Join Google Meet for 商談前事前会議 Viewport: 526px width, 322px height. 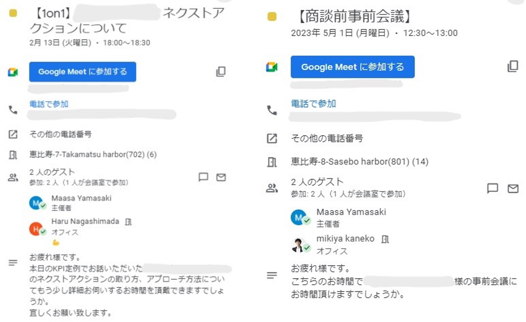pos(352,67)
